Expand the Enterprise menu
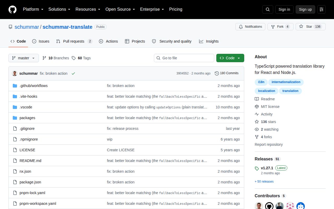334x209 pixels. coord(152,9)
